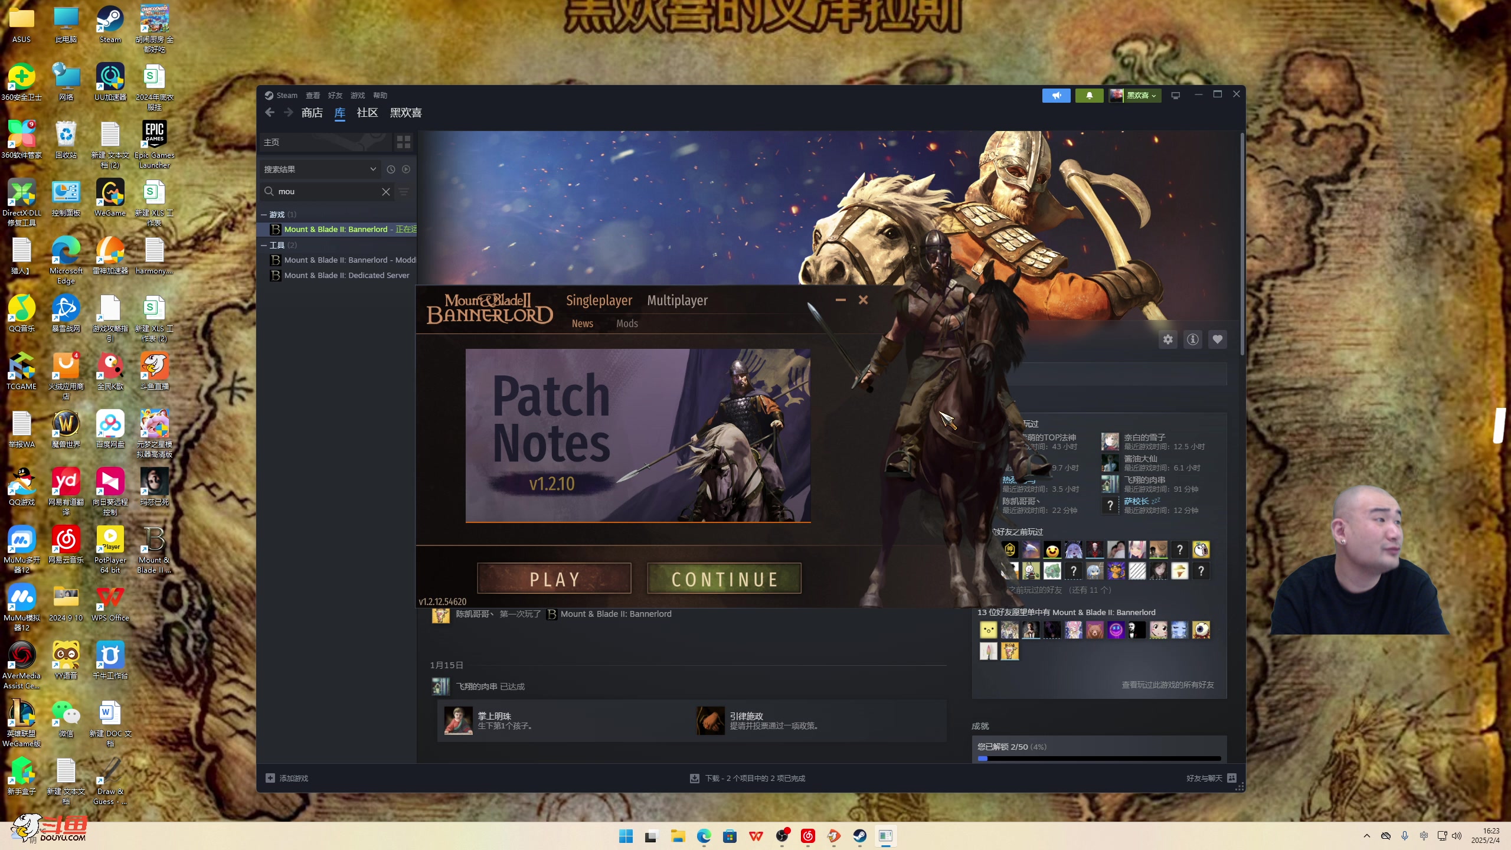The image size is (1511, 850).
Task: Click 查看玩过此游戏的所有好友 link
Action: (1167, 685)
